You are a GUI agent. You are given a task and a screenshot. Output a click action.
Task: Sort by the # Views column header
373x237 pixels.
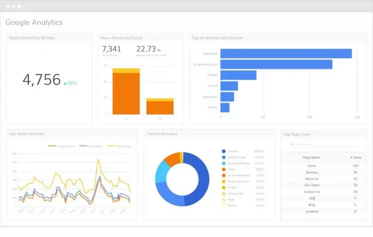click(355, 158)
